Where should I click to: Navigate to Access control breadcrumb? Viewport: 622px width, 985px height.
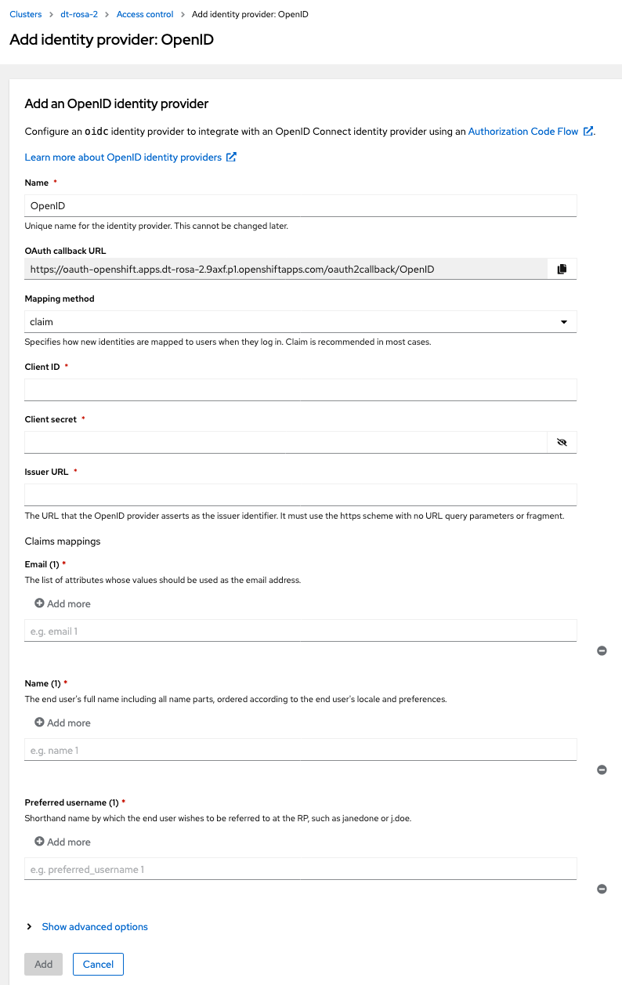144,14
